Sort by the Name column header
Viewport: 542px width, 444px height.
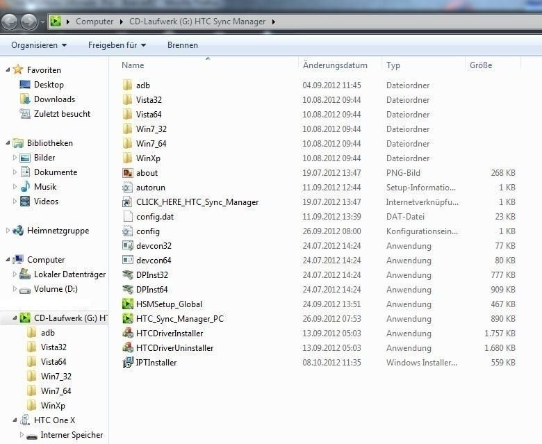coord(133,65)
